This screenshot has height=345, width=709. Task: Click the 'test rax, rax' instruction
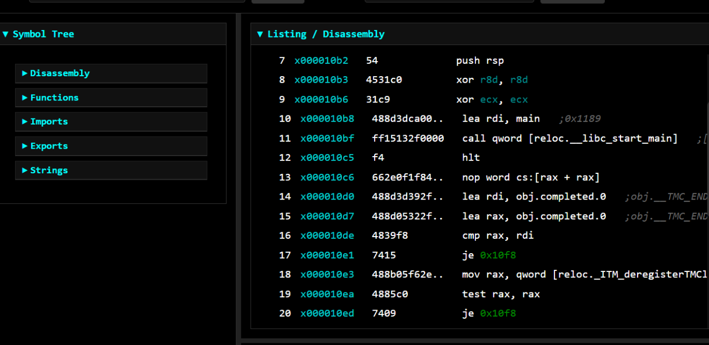point(501,294)
